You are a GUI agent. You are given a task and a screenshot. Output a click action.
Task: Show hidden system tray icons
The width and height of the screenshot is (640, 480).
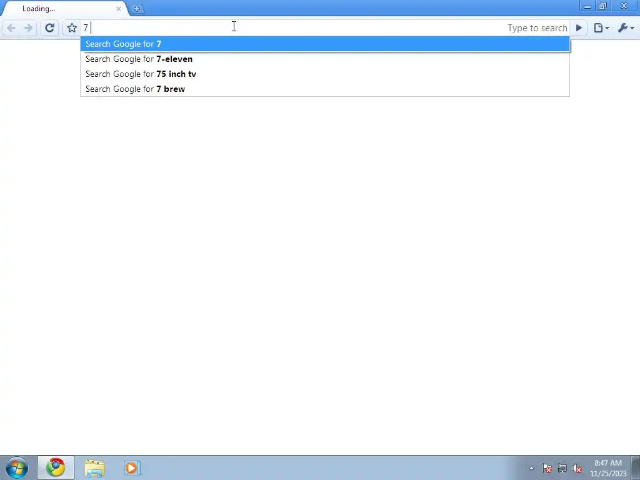pos(531,469)
